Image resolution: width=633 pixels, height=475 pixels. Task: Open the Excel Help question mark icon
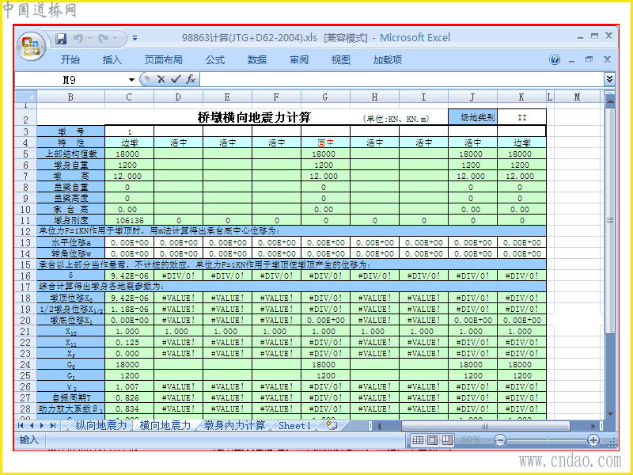(x=555, y=60)
